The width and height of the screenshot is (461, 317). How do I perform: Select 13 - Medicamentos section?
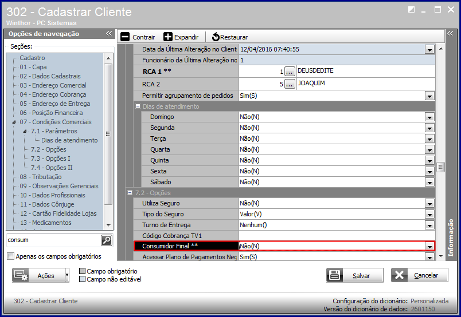pos(45,223)
